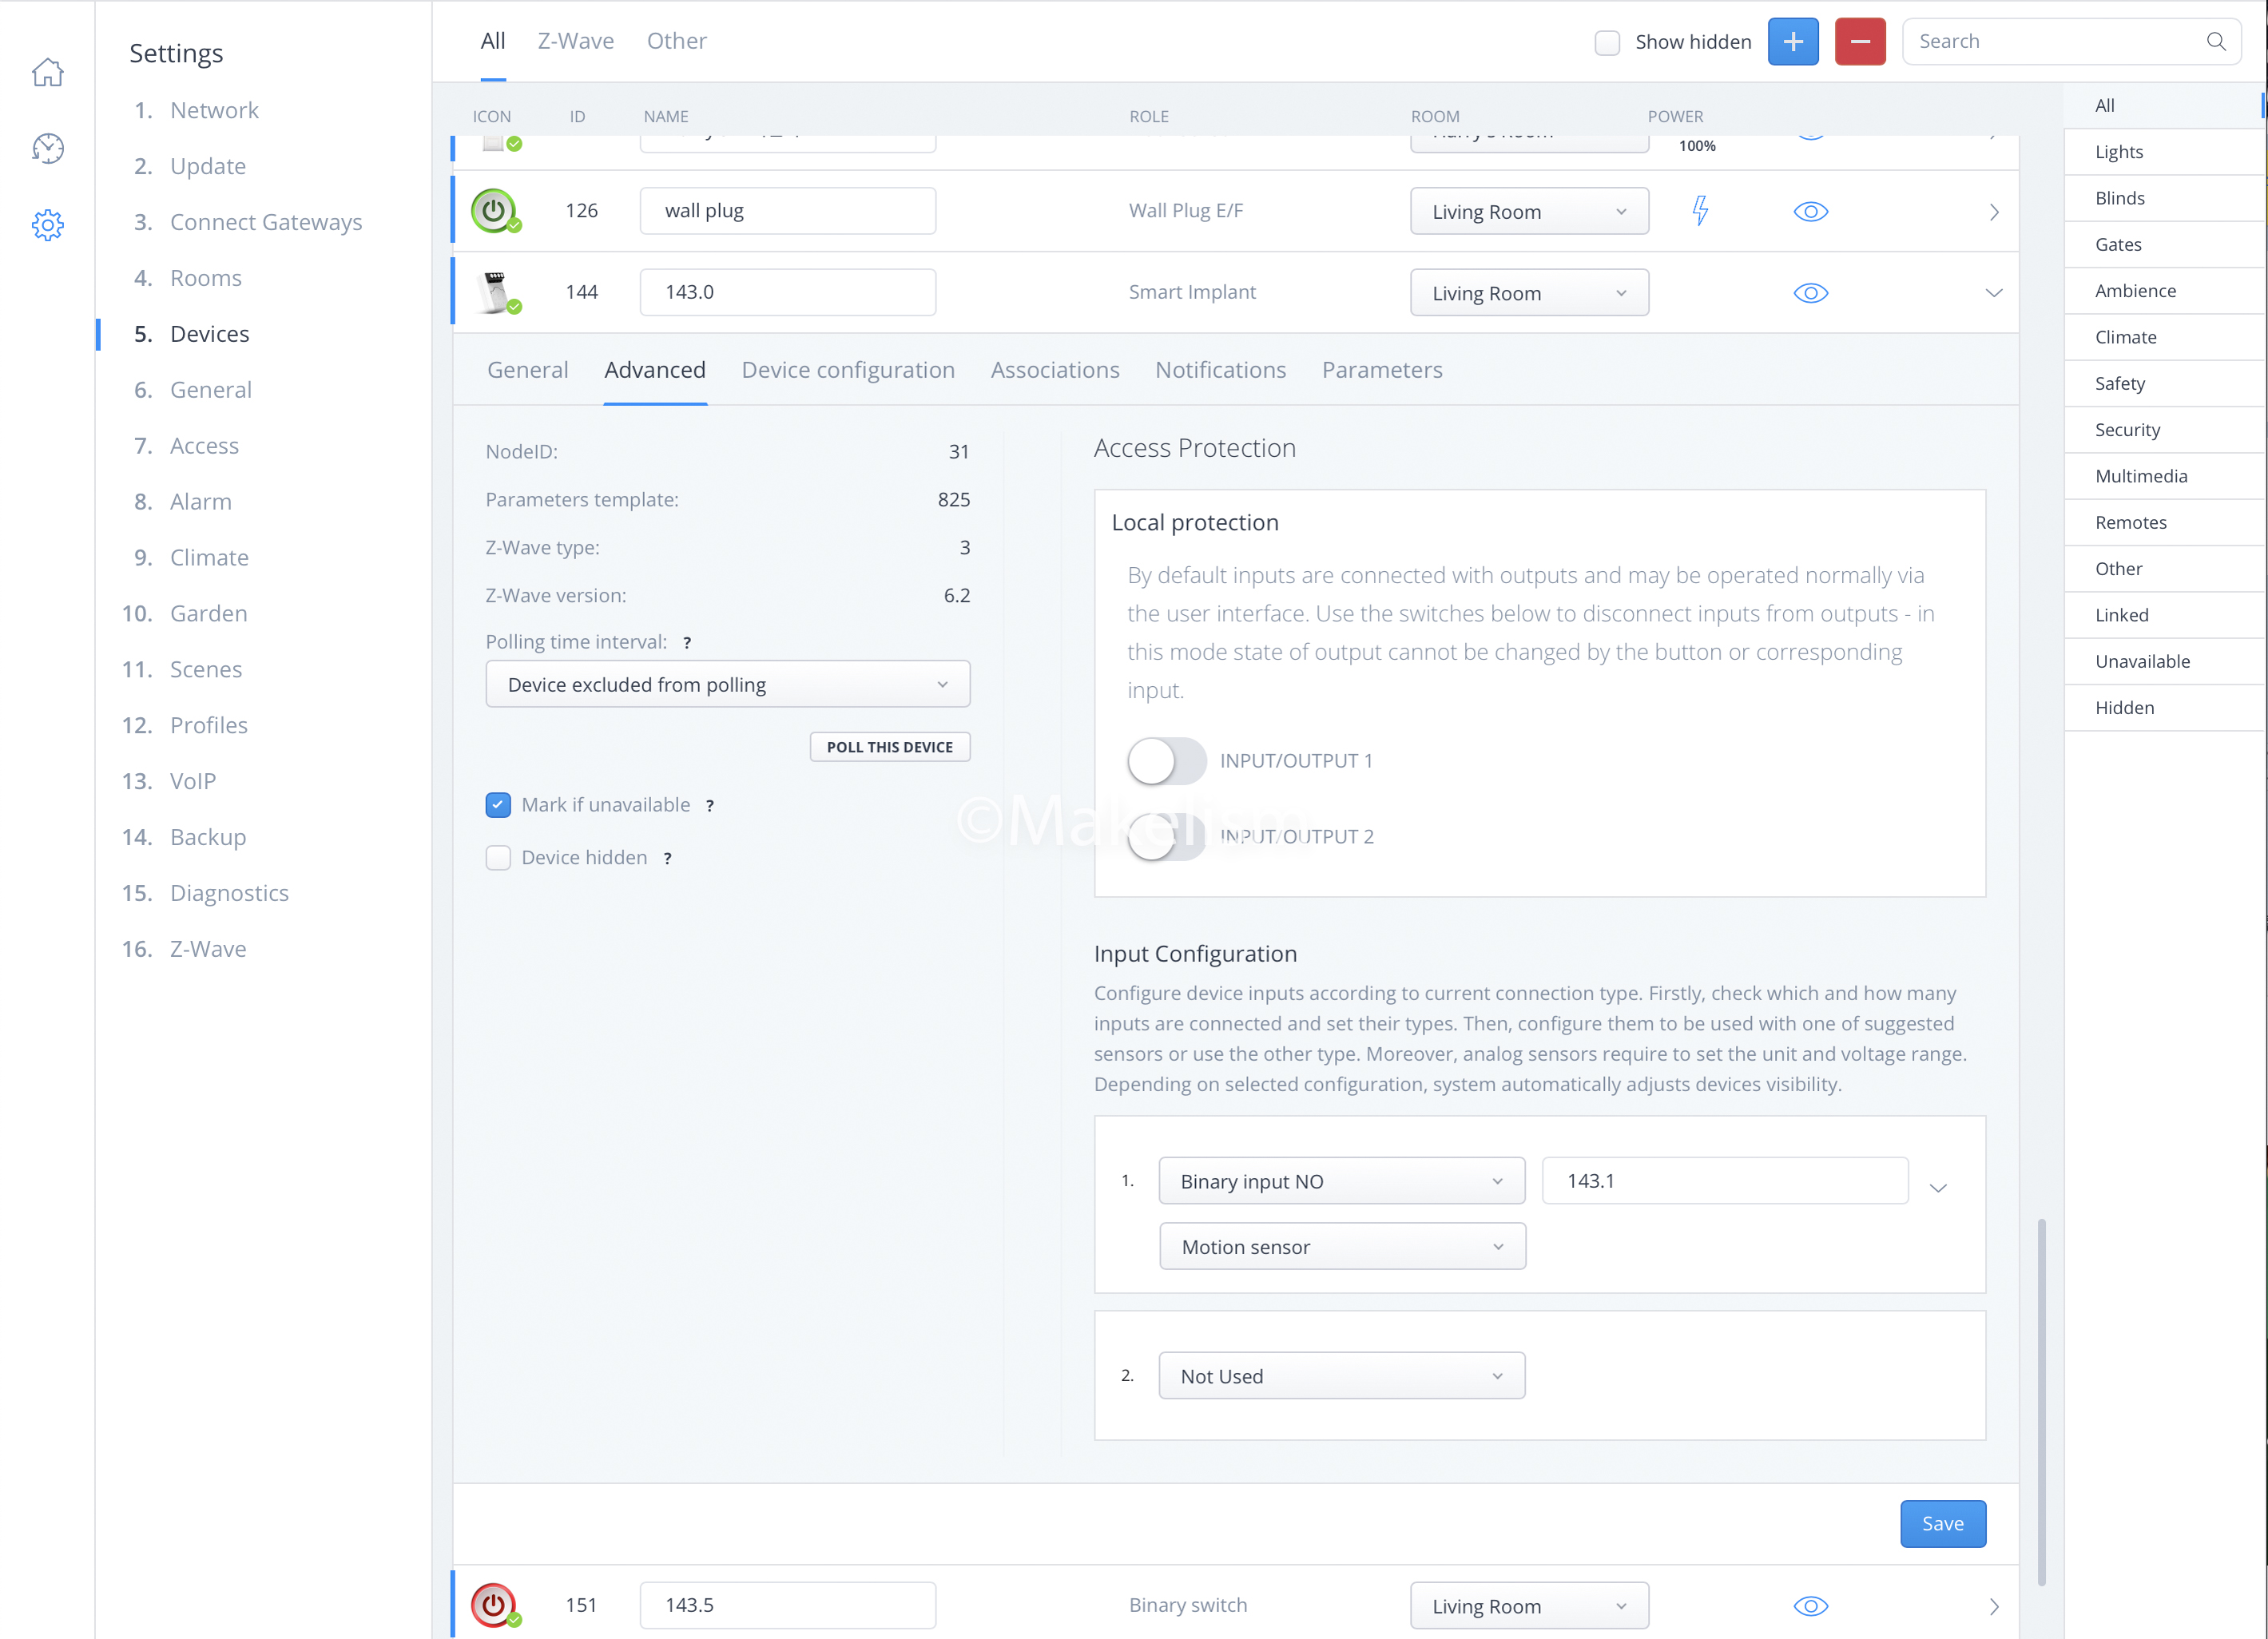Switch to the Parameters tab
2268x1639 pixels.
point(1381,370)
